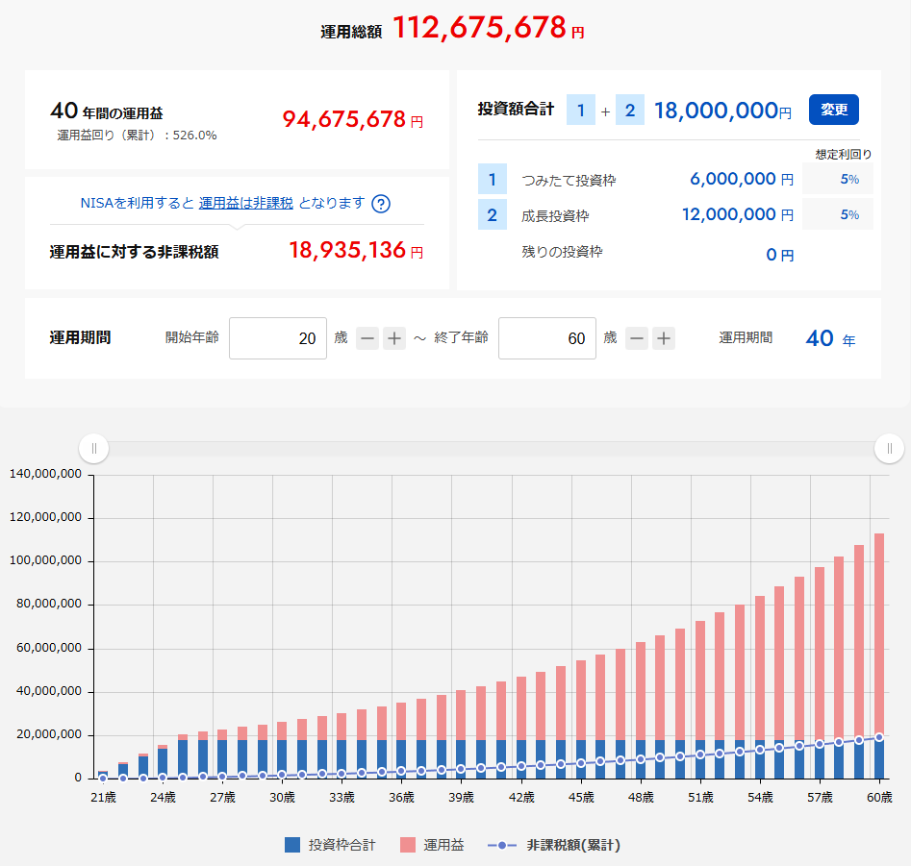The height and width of the screenshot is (866, 911).
Task: Grab the left chart range slider handle
Action: [x=93, y=448]
